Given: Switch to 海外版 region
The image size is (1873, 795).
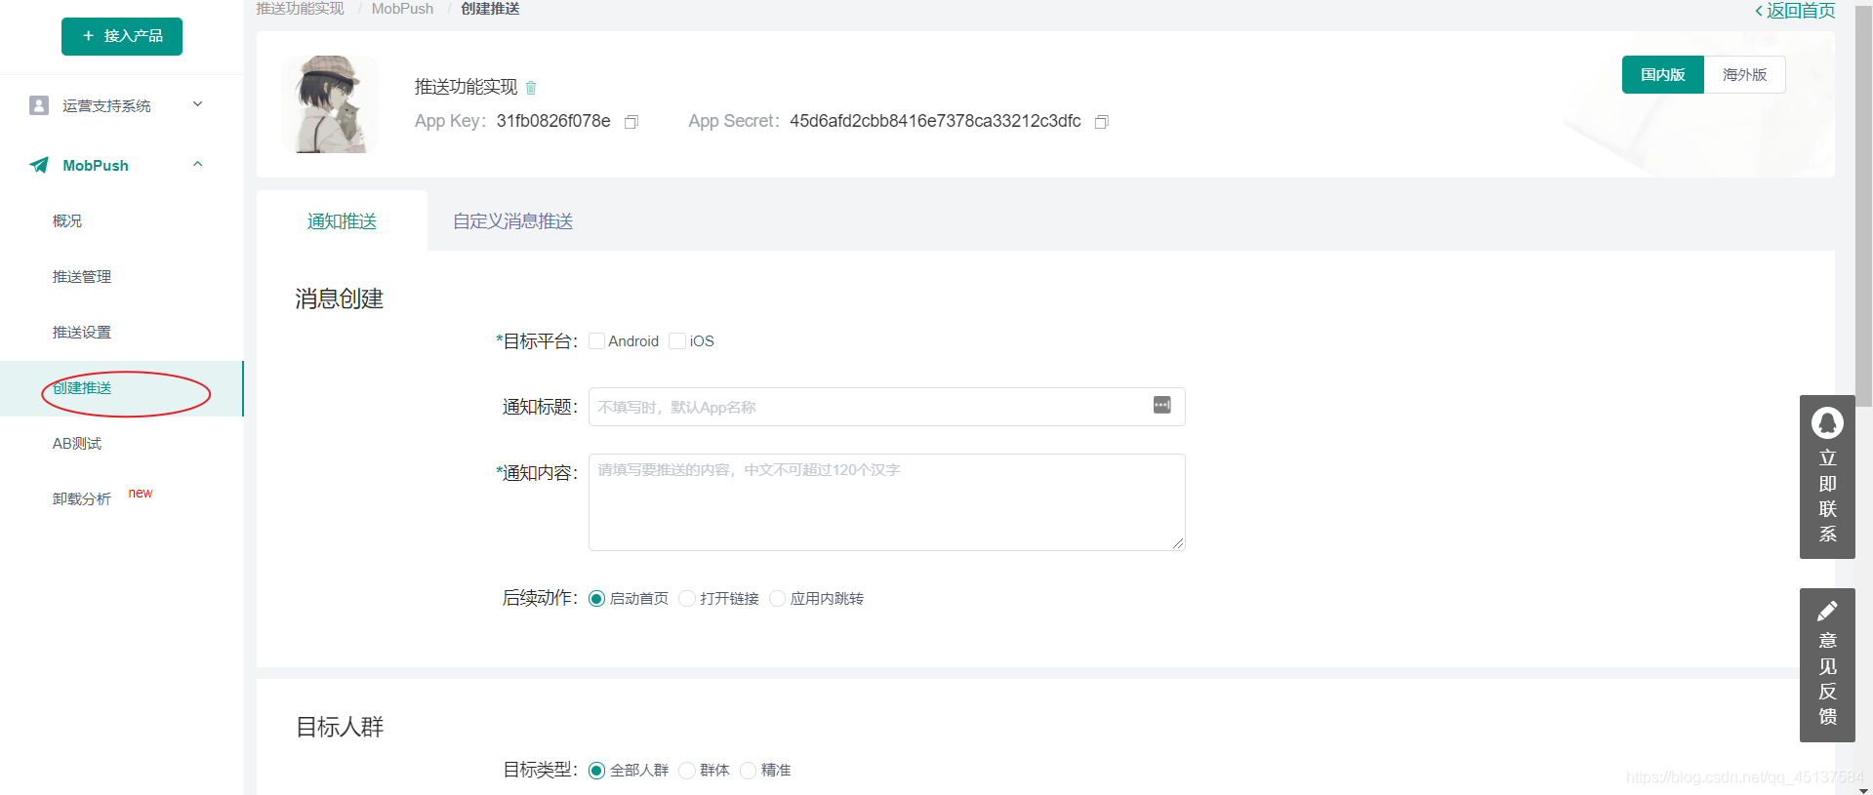Looking at the screenshot, I should [x=1745, y=75].
